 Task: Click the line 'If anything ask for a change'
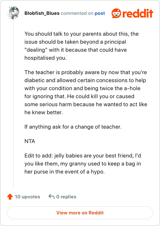[x=73, y=127]
